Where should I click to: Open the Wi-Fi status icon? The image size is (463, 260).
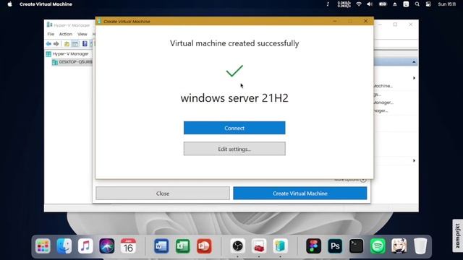pos(359,4)
